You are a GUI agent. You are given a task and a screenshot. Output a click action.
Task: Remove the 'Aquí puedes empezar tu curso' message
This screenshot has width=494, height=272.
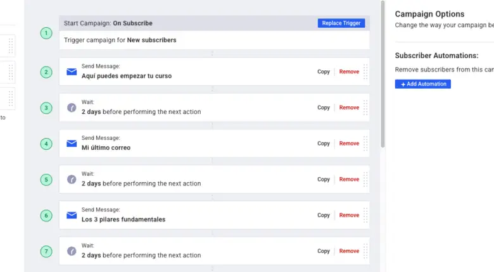click(x=349, y=72)
